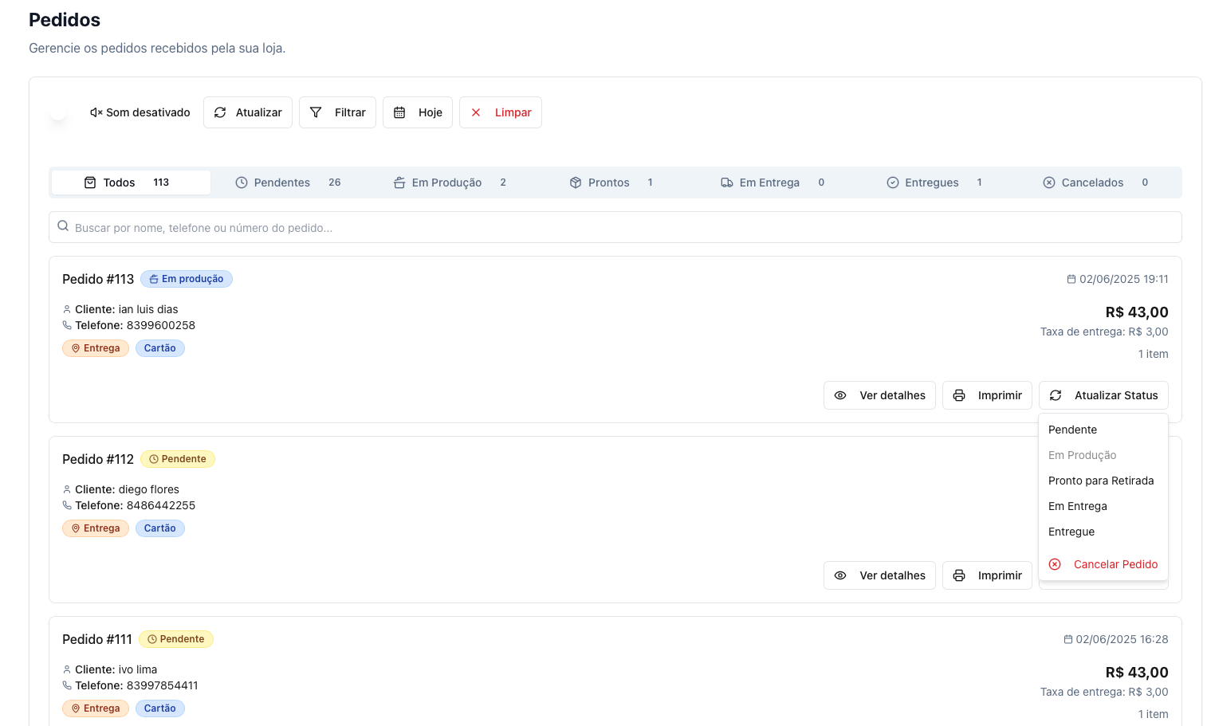Click the date 02/06/2025 16:28
The image size is (1211, 726).
point(1122,639)
